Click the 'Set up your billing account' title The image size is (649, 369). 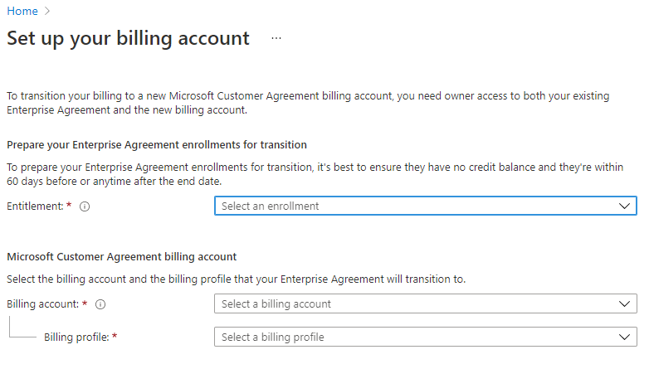129,39
